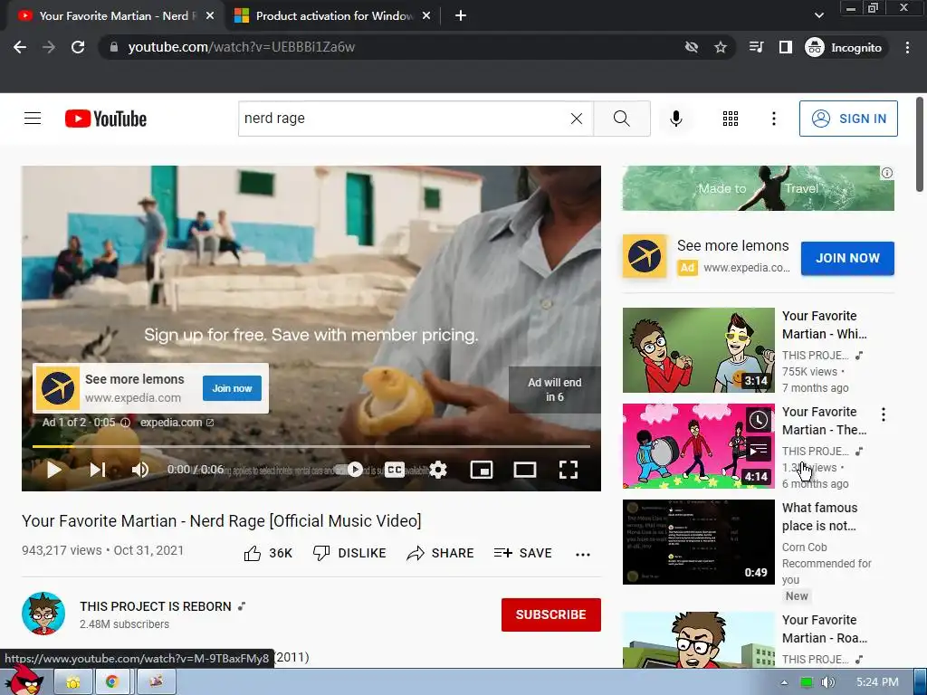Screen dimensions: 927x695
Task: Click the SIGN IN button
Action: [x=848, y=119]
